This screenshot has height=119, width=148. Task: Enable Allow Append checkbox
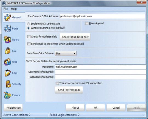pos(87,23)
